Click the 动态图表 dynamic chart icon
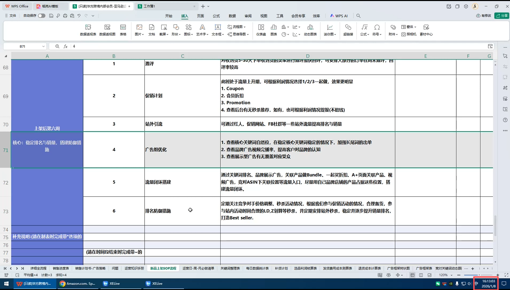The image size is (510, 290). point(310,30)
